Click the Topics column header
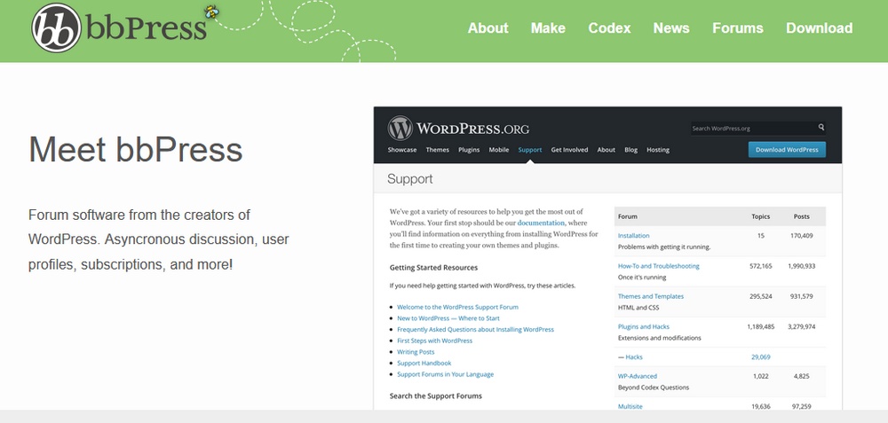888x423 pixels. tap(761, 216)
